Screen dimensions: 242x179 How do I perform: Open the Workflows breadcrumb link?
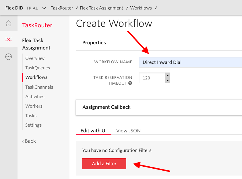tap(141, 8)
